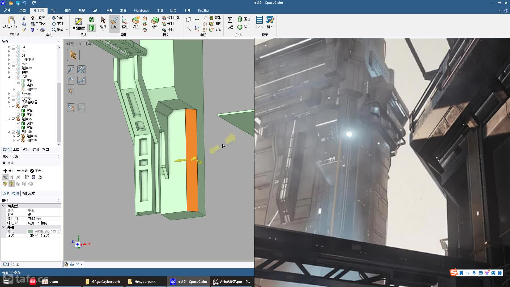The image size is (510, 287).
Task: Close the 设计5 document tab
Action: click(x=82, y=264)
